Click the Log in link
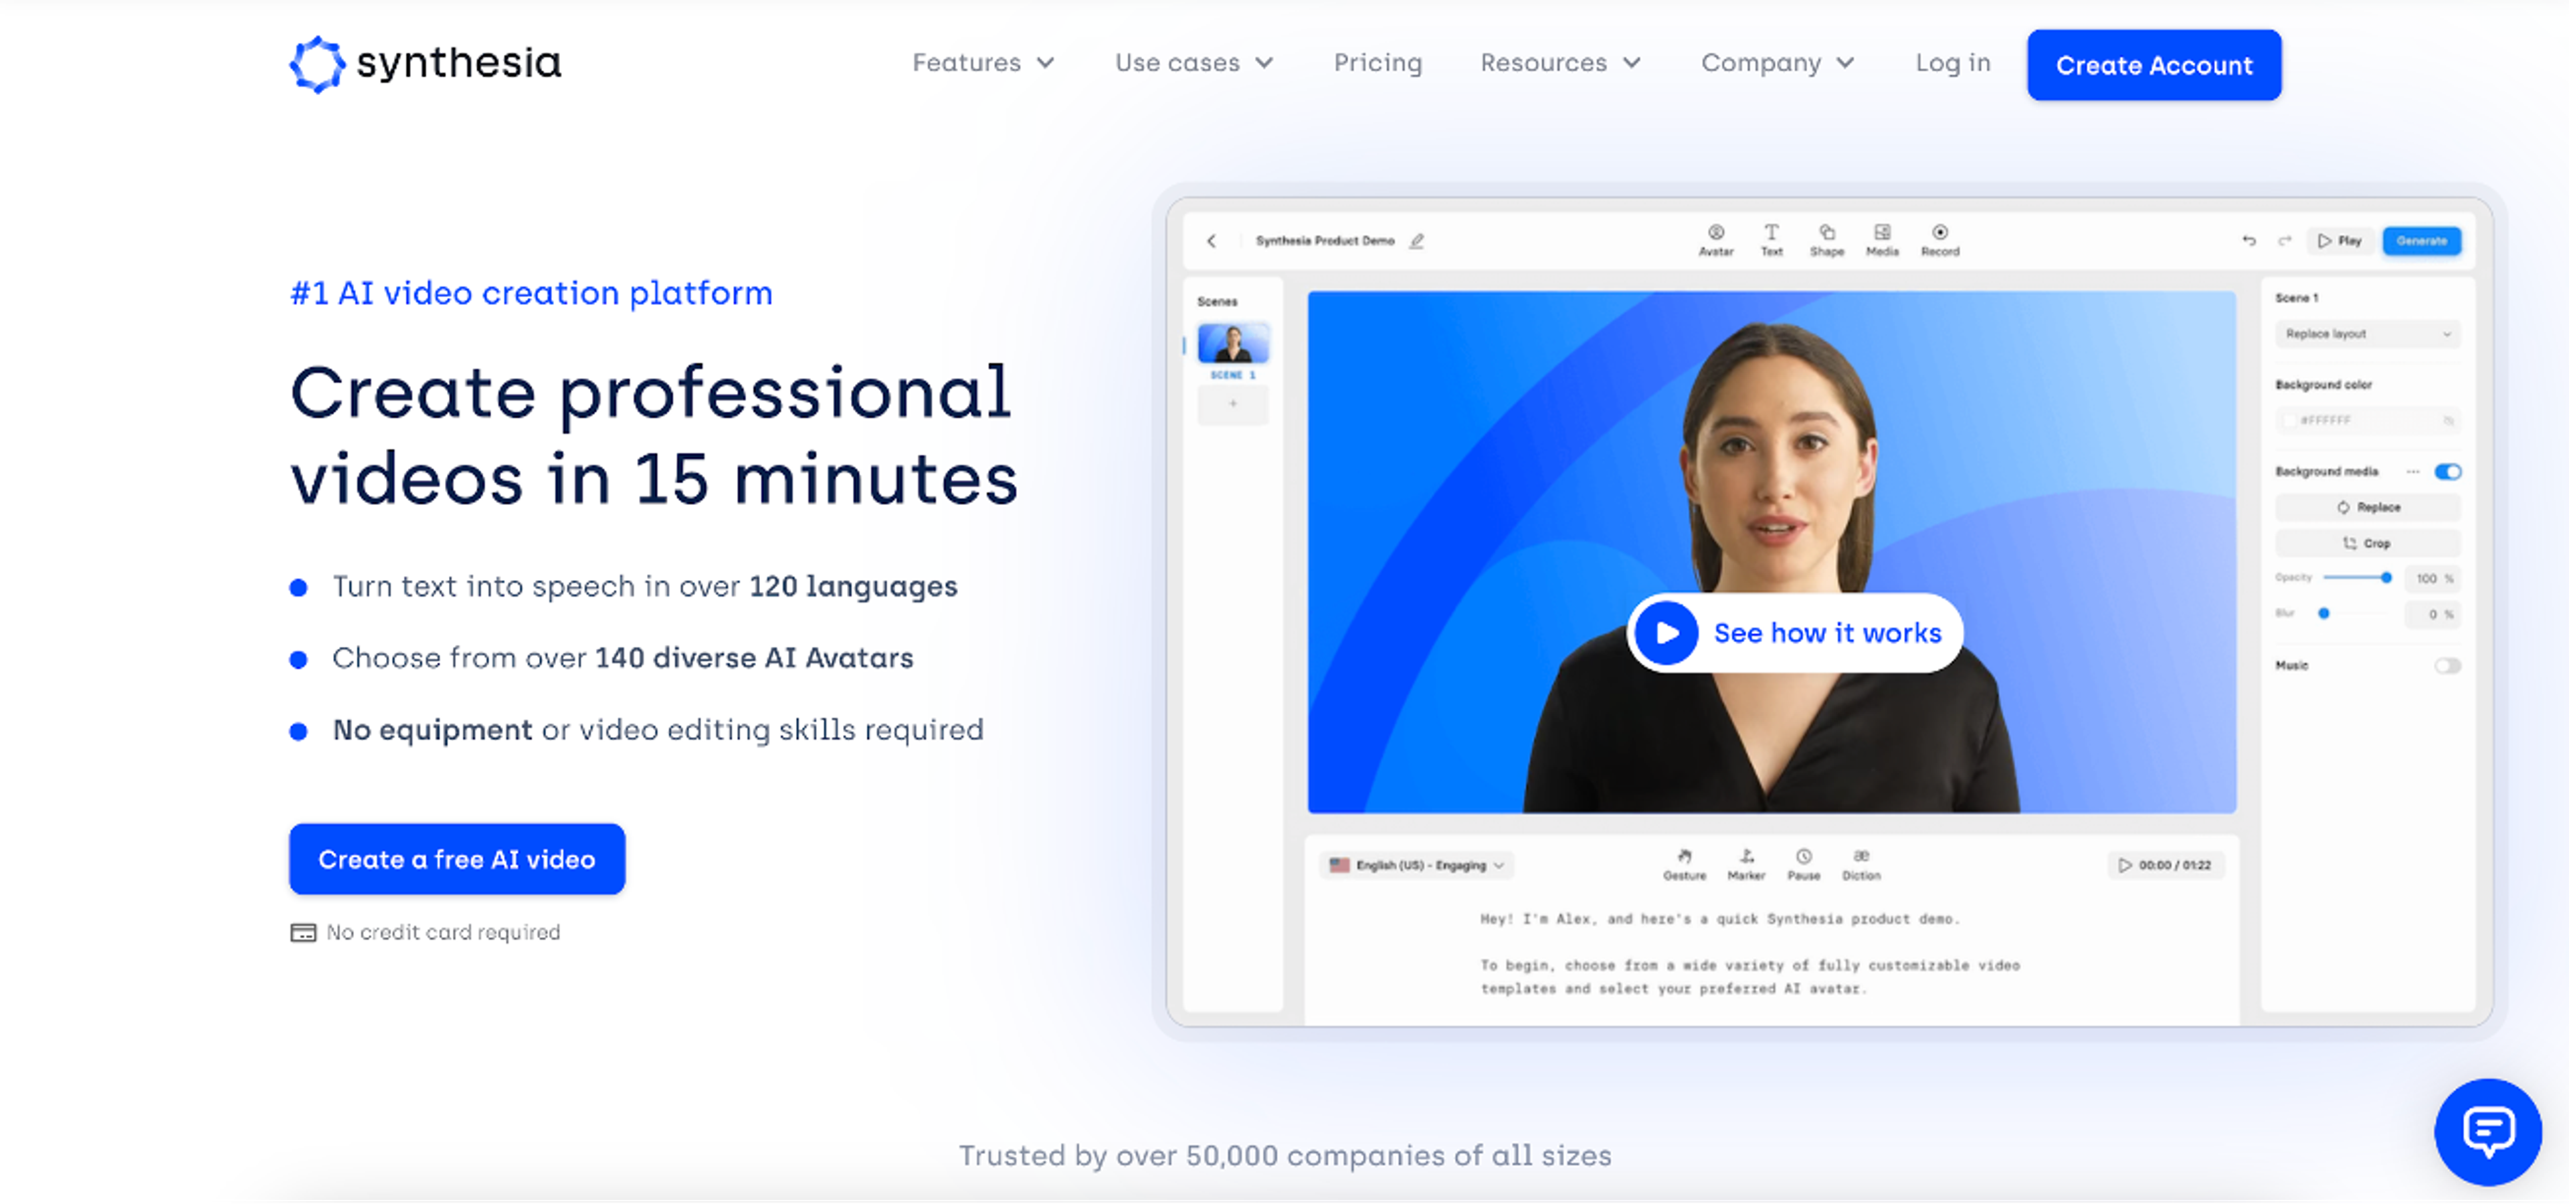 click(x=1952, y=63)
